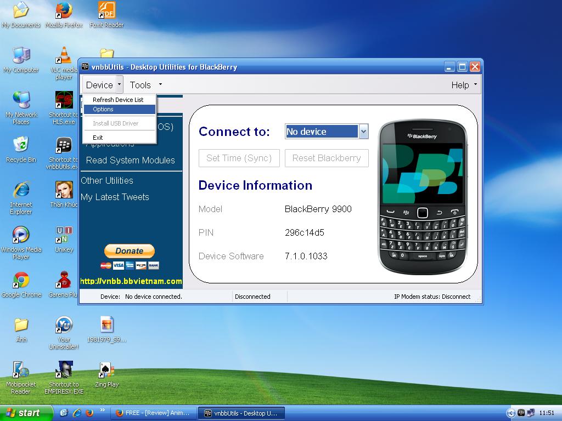The height and width of the screenshot is (421, 562).
Task: Select the Thần Khúc game icon
Action: [x=64, y=194]
